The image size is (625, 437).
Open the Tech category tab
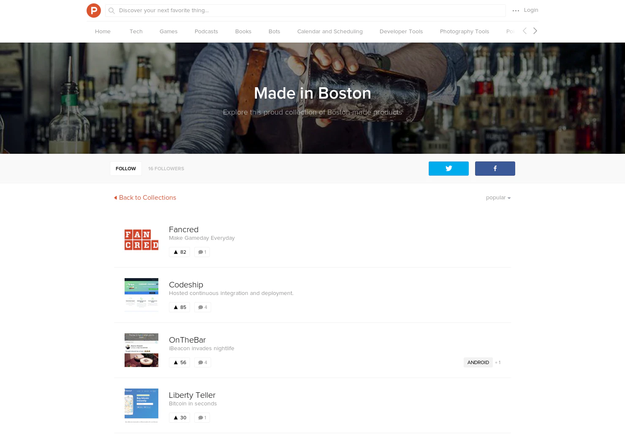tap(136, 32)
